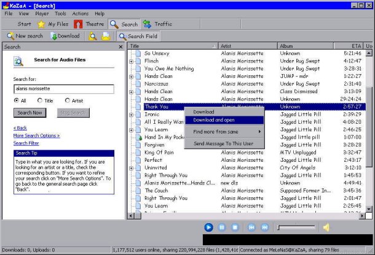
Task: Click the Stop playback button
Action: [235, 227]
